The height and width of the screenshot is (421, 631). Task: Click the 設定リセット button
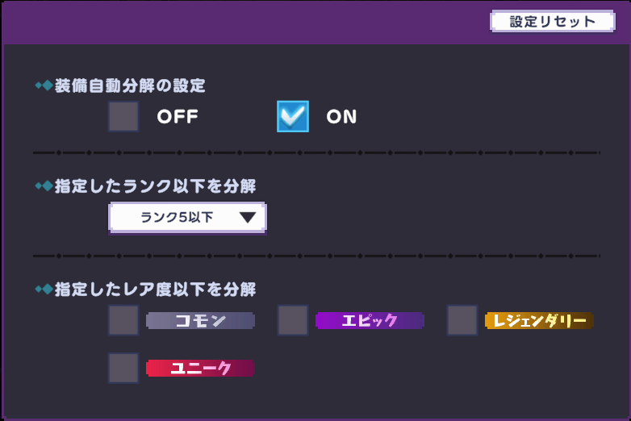pos(553,21)
